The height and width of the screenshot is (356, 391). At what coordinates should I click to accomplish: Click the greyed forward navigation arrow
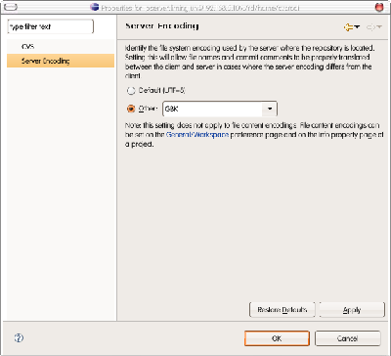370,27
